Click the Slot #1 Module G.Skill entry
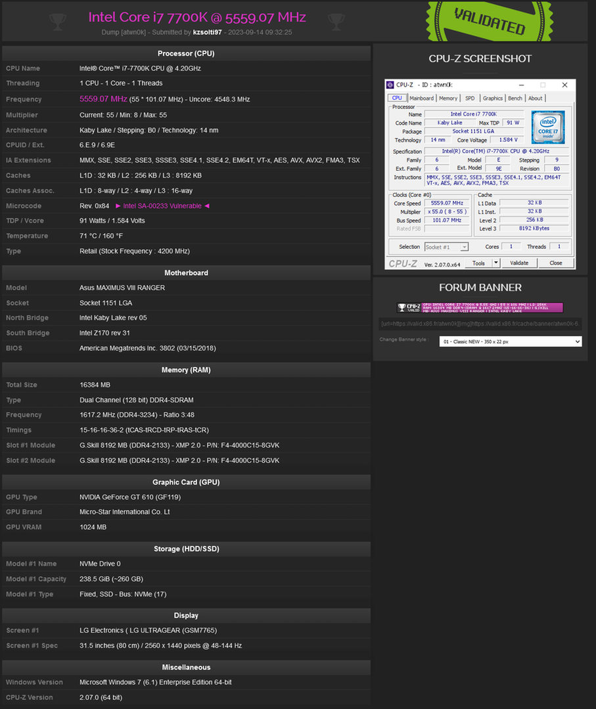Image resolution: width=596 pixels, height=709 pixels. [179, 445]
